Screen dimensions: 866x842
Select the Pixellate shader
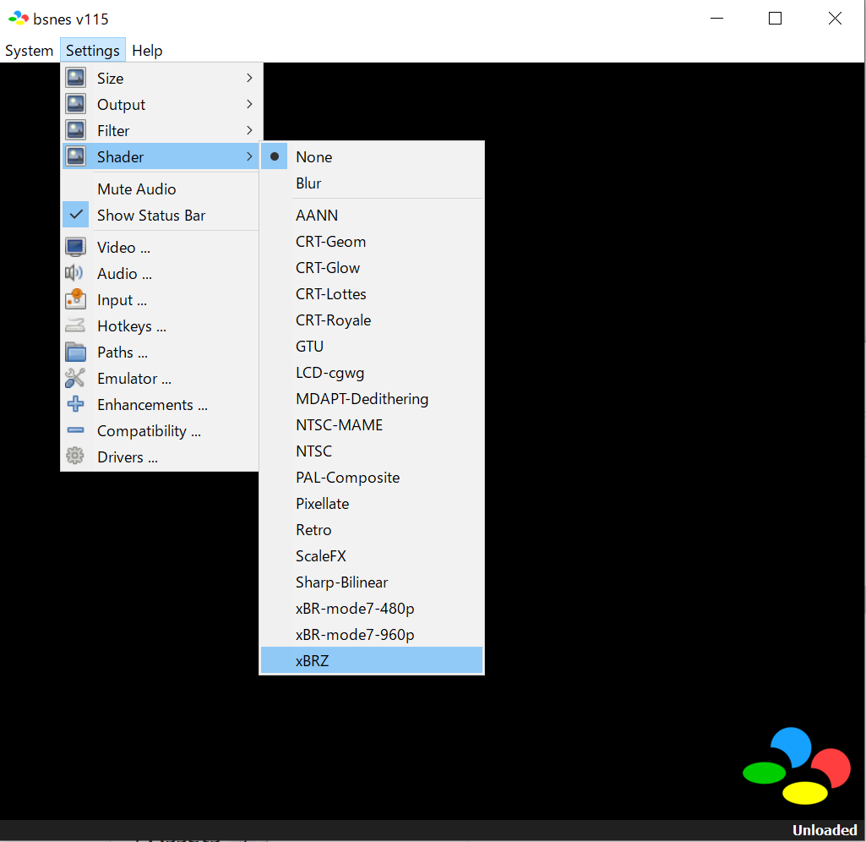(372, 504)
